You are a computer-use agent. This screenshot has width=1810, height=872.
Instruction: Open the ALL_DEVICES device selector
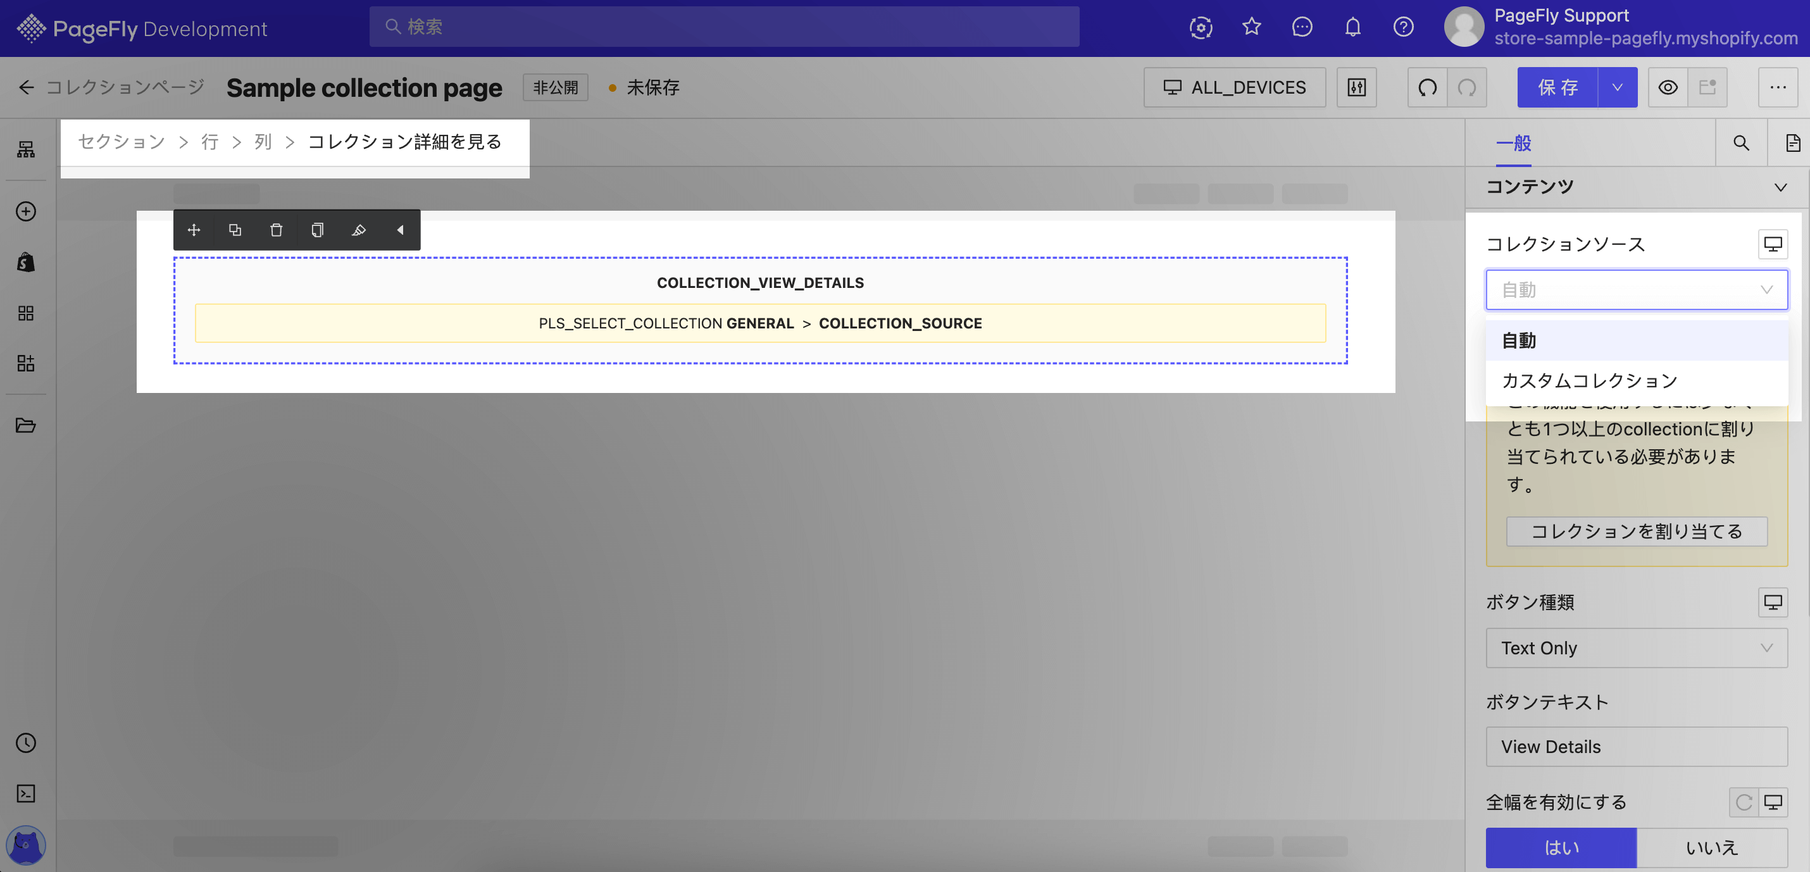1235,87
